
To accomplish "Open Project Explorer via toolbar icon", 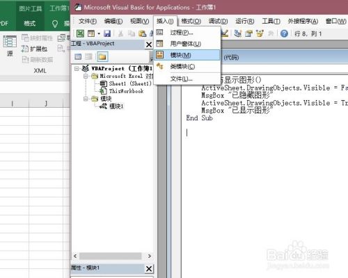I will (x=237, y=34).
